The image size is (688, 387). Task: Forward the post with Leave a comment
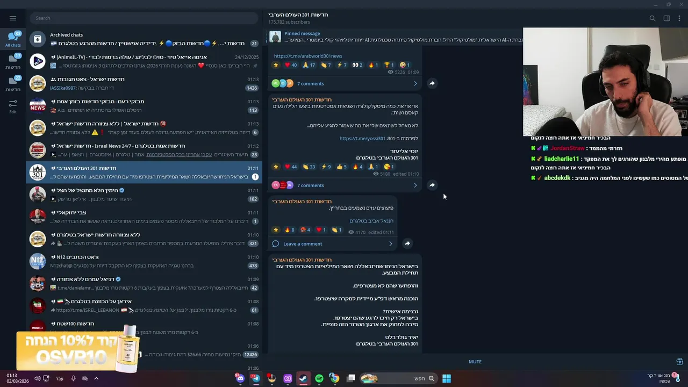[x=407, y=243]
